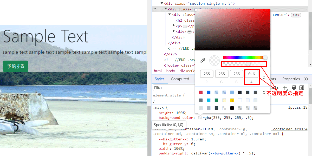Toggle the computed styles sidebar icon
The height and width of the screenshot is (156, 312).
point(302,88)
